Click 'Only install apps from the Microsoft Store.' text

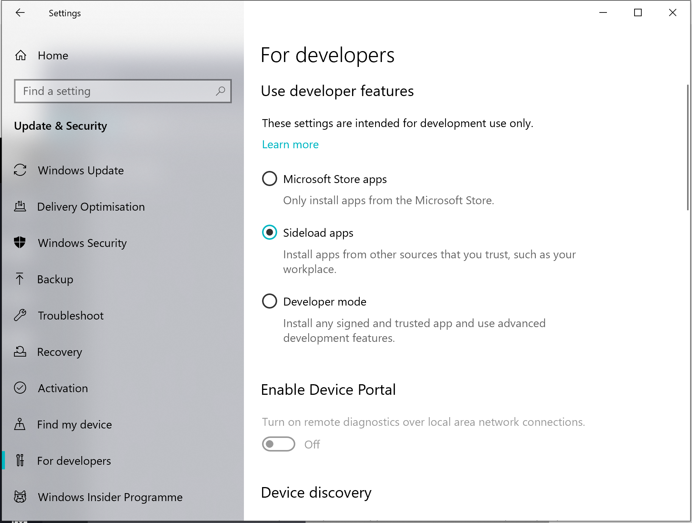(389, 200)
